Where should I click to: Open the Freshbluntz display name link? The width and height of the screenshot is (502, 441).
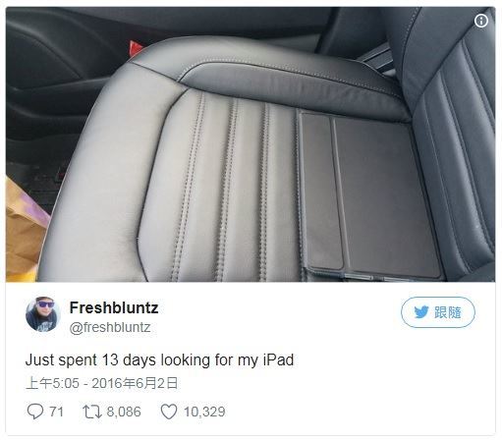(114, 307)
